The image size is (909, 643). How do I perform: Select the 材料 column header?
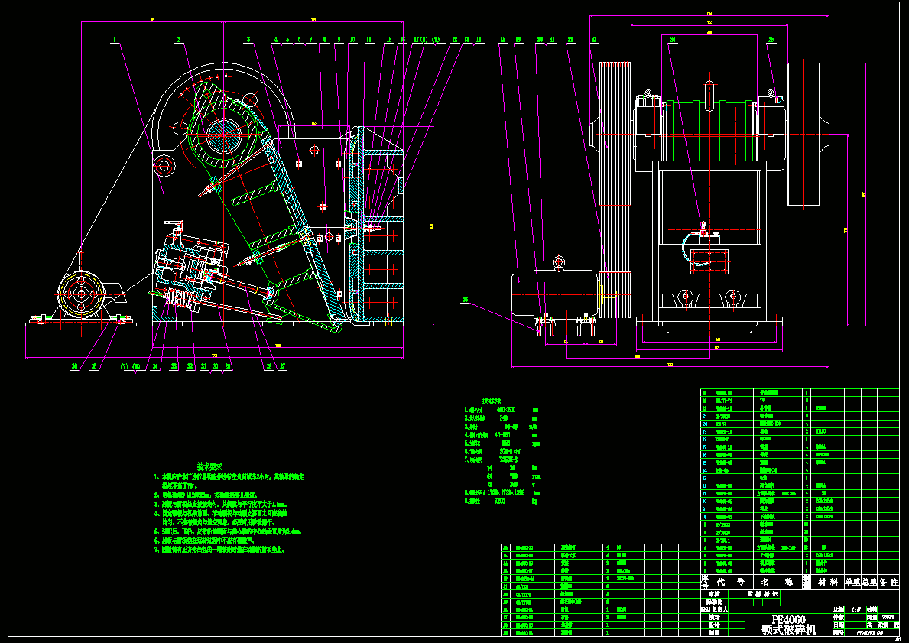point(826,582)
